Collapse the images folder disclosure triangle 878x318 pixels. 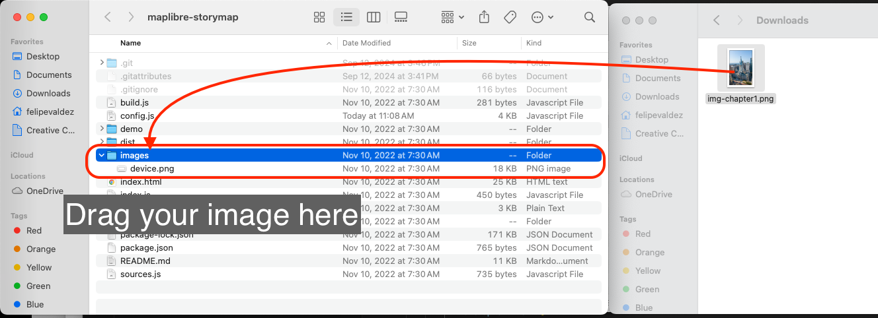pos(101,156)
